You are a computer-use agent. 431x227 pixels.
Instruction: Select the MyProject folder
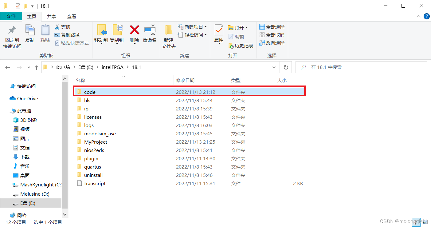tap(189, 142)
